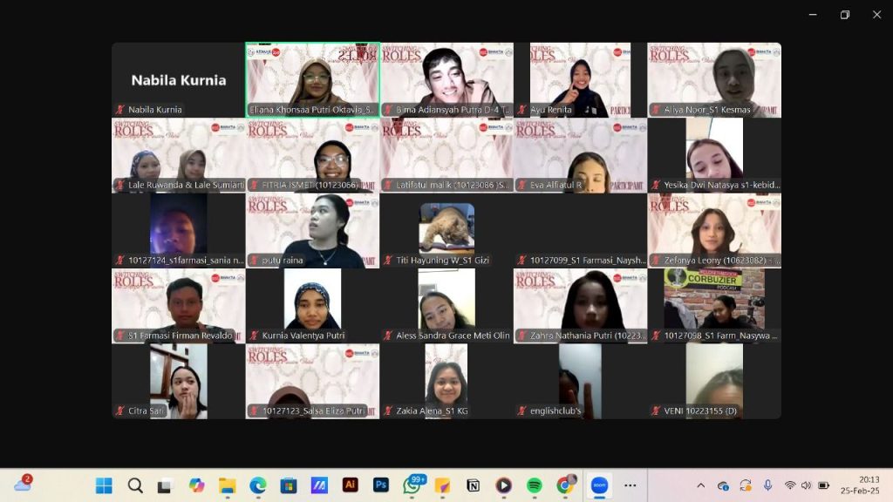Open Google Chrome from the taskbar

[x=565, y=485]
